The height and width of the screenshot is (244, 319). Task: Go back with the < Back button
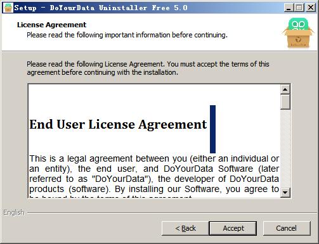185,228
